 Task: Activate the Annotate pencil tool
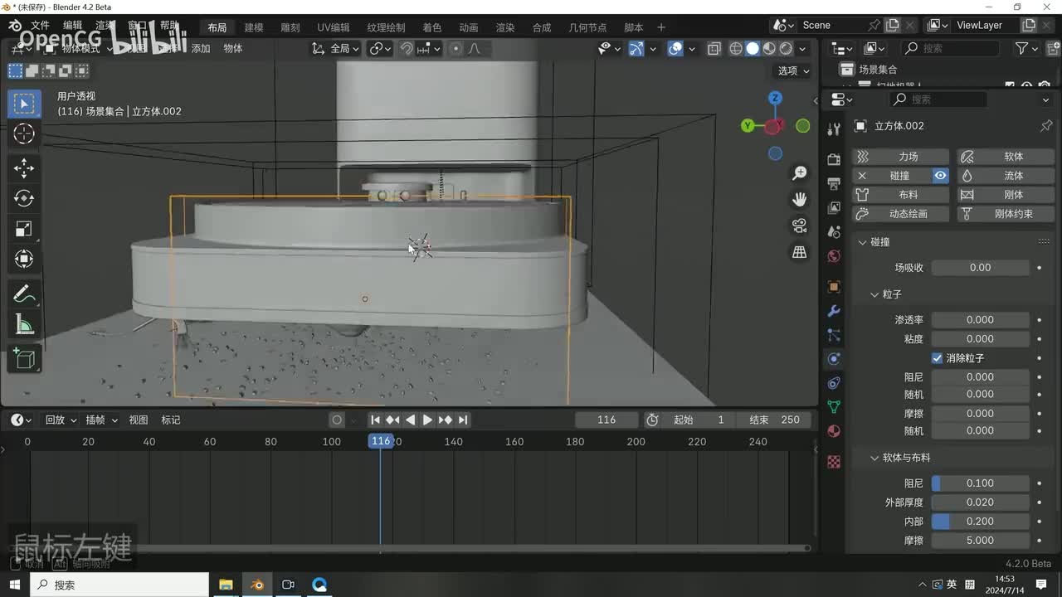[x=24, y=294]
